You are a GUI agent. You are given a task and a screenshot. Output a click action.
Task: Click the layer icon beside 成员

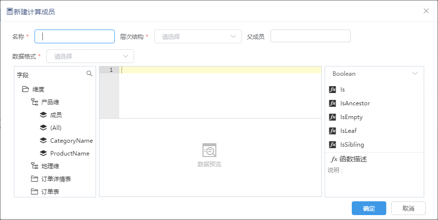click(43, 115)
